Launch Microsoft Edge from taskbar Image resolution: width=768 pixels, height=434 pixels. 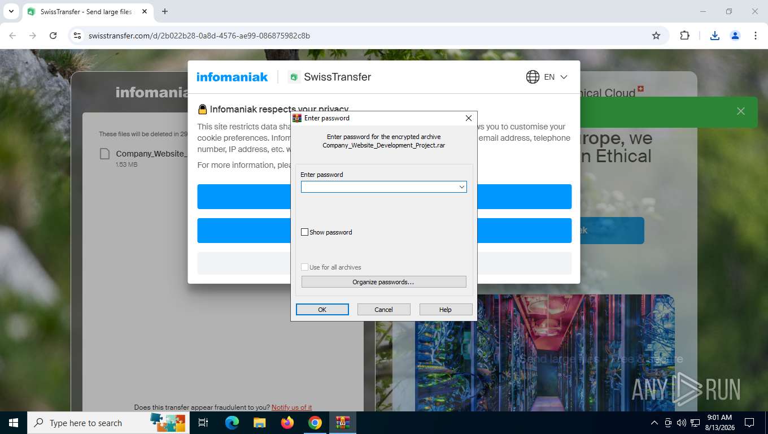pos(232,423)
